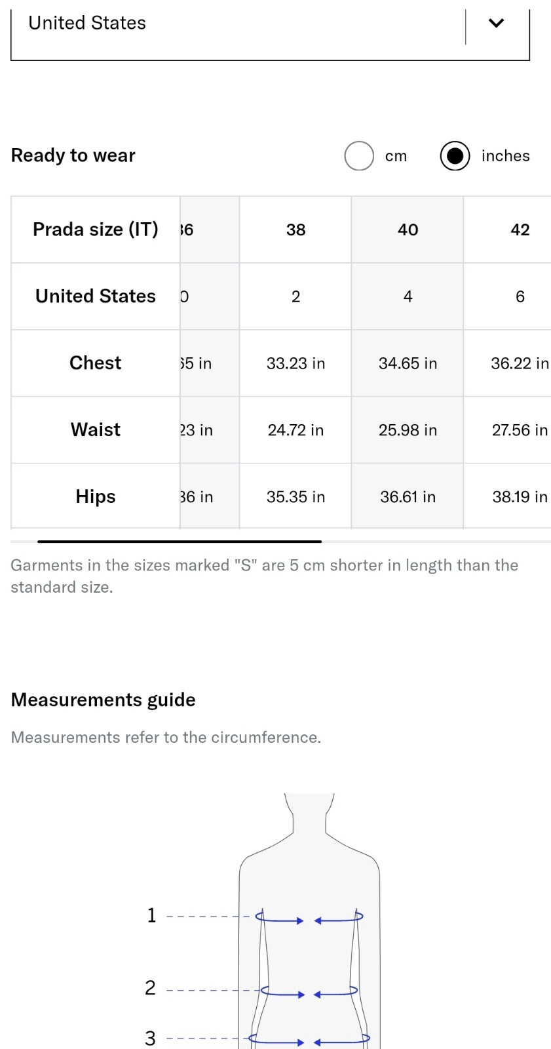The width and height of the screenshot is (551, 1049).
Task: Click the Hips row header
Action: 96,496
